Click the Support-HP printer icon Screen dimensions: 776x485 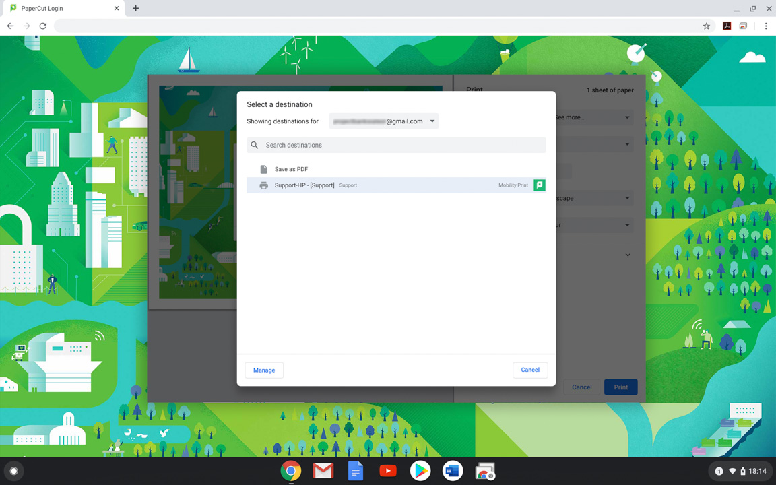[x=264, y=185]
